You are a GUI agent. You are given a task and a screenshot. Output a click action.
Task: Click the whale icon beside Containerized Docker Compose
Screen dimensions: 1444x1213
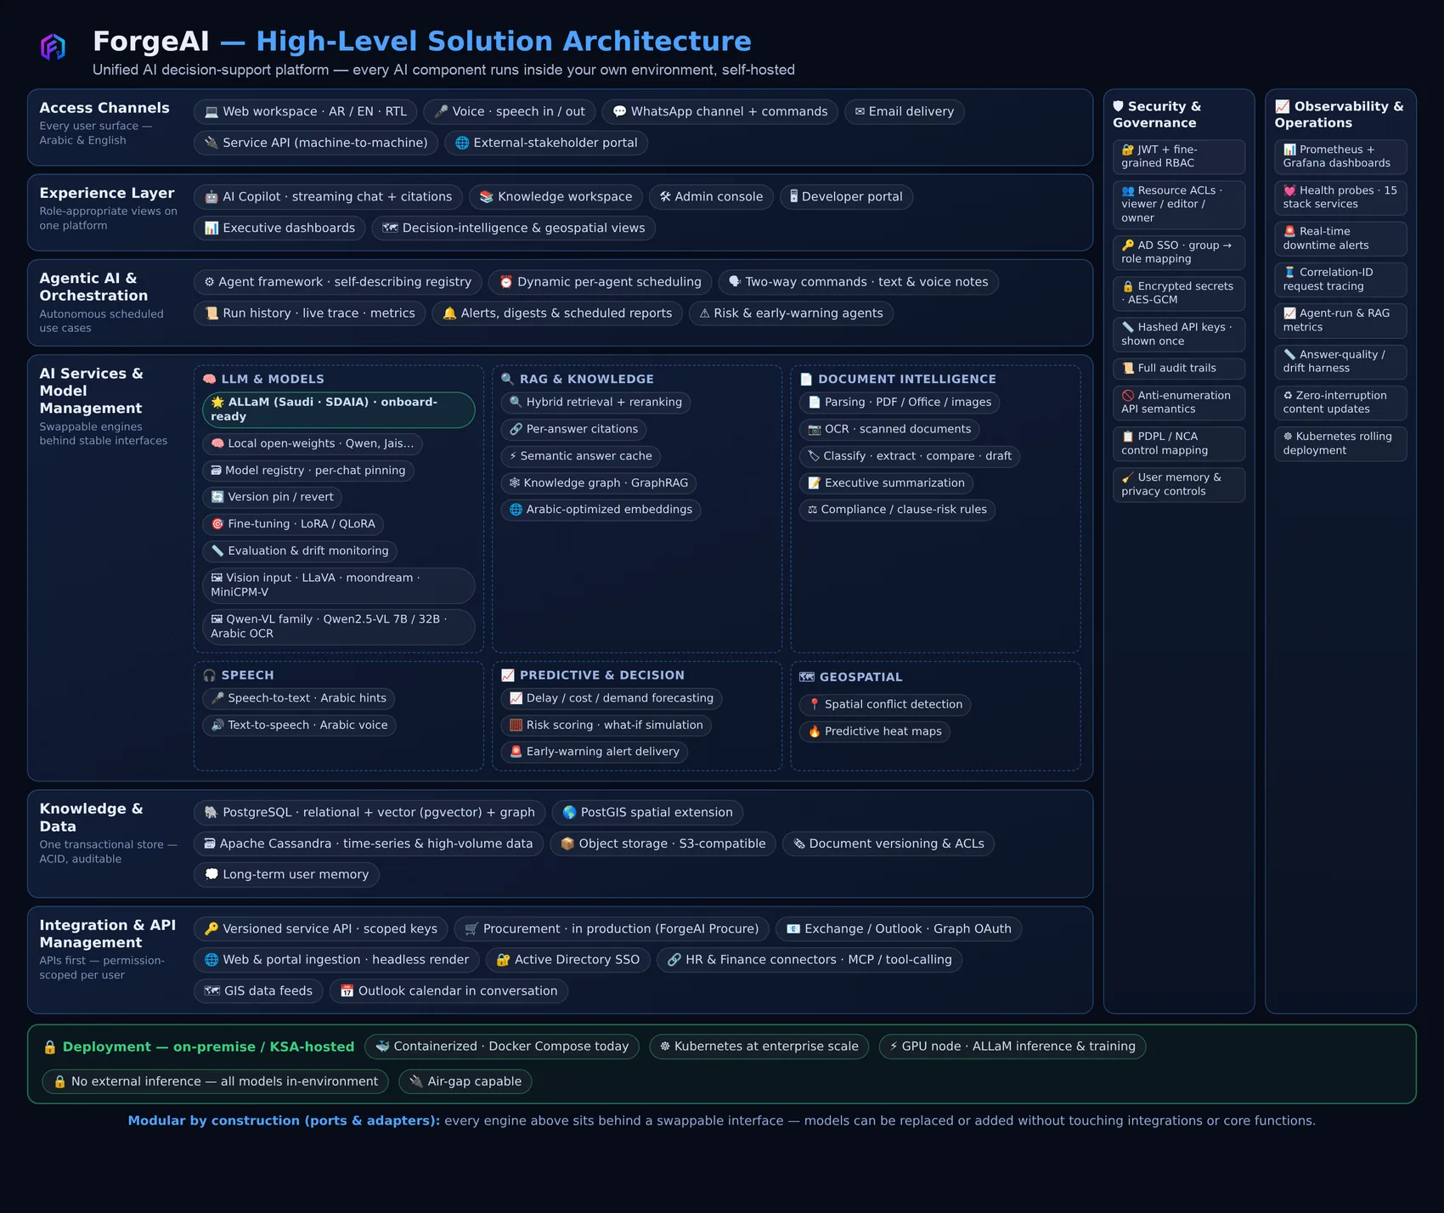click(382, 1047)
